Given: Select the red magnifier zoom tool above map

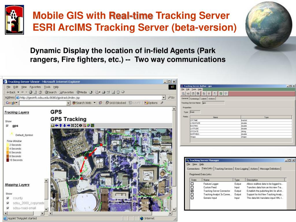Looking at the screenshot, I should pos(84,125).
